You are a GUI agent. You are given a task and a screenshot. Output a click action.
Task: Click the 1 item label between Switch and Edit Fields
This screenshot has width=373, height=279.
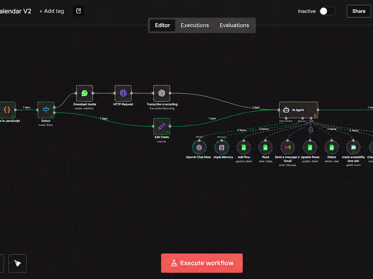click(104, 118)
